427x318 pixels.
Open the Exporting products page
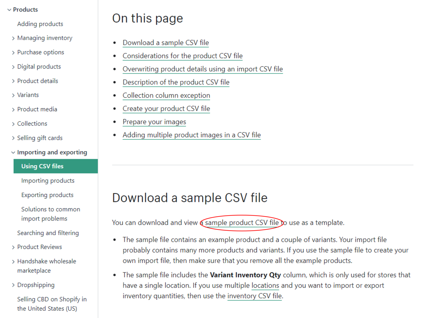coord(47,195)
